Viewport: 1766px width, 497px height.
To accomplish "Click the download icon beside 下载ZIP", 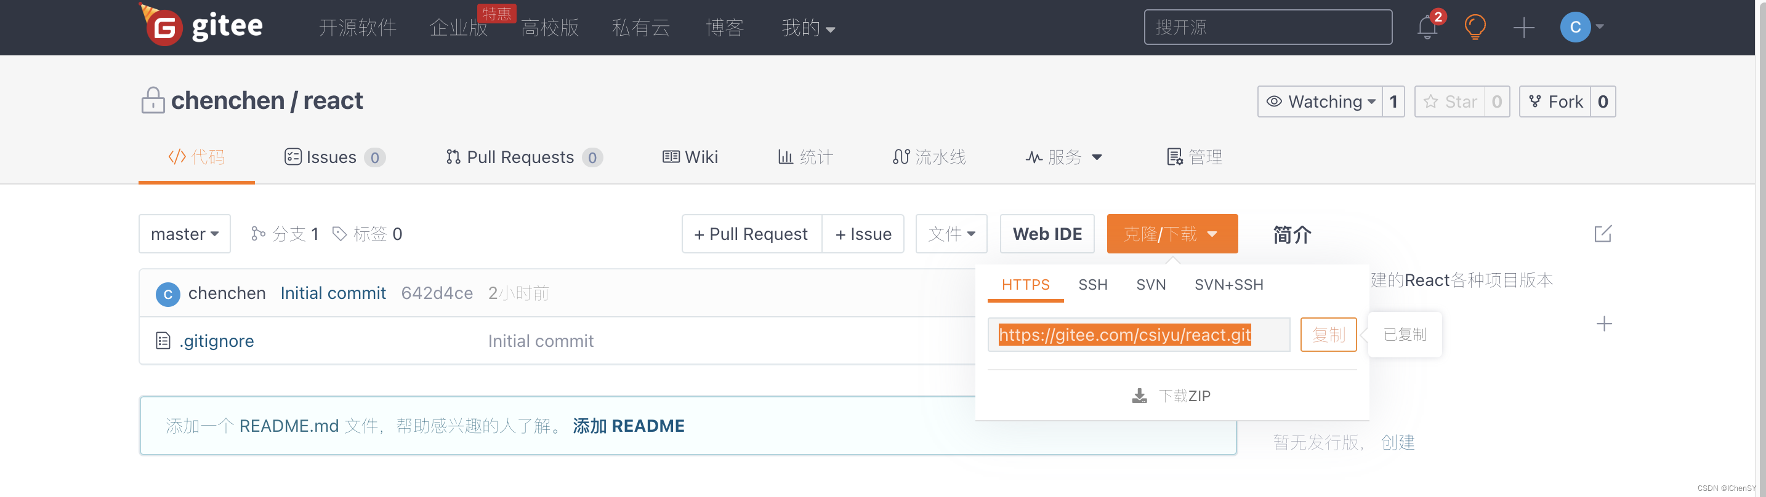I will pyautogui.click(x=1139, y=396).
